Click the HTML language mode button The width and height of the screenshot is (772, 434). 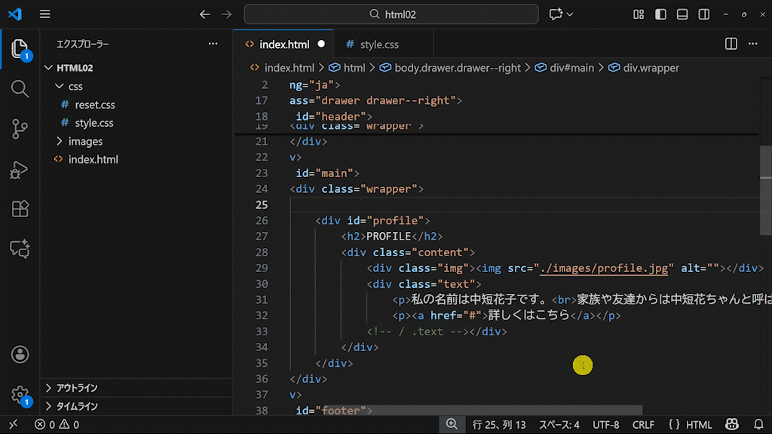(x=690, y=425)
